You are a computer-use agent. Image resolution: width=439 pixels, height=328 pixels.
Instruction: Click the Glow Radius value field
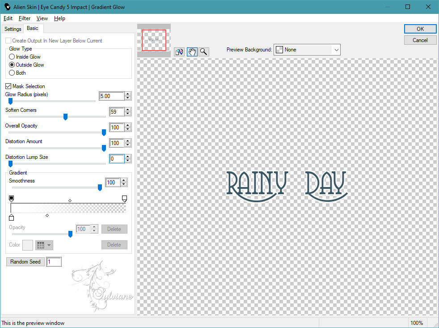point(112,96)
